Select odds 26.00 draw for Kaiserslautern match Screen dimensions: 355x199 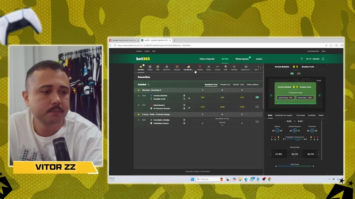[x=222, y=107]
